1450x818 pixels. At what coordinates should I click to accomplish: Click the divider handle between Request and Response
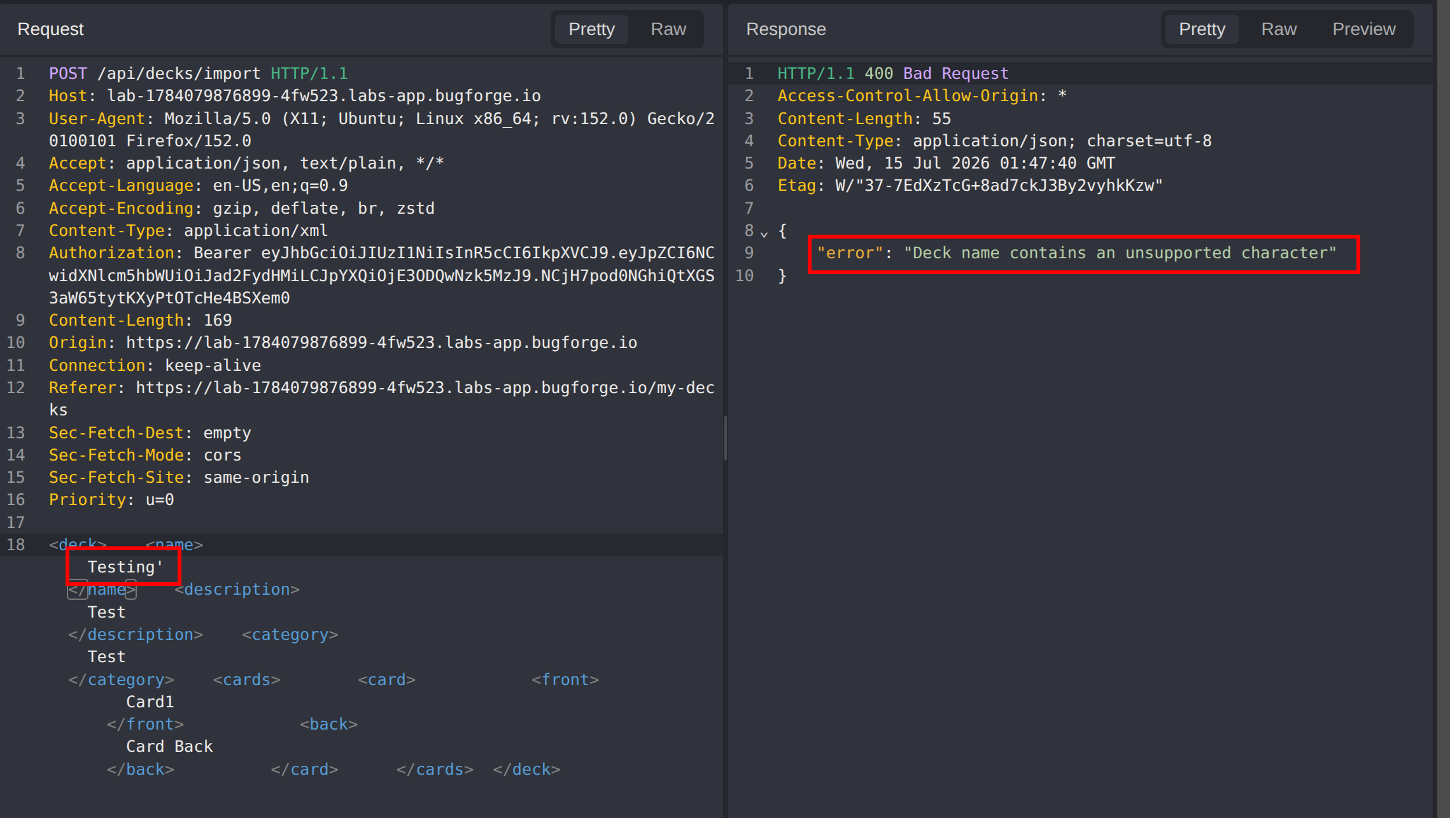pyautogui.click(x=726, y=438)
